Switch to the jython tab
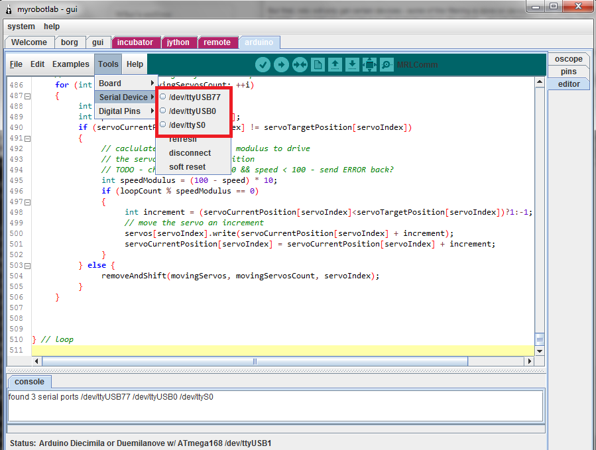 click(x=178, y=42)
